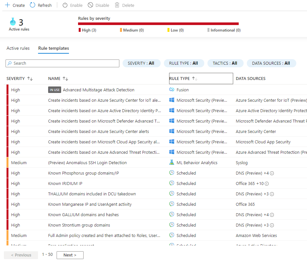This screenshot has height=262, width=307.
Task: Click the Create button label
Action: (x=19, y=5)
